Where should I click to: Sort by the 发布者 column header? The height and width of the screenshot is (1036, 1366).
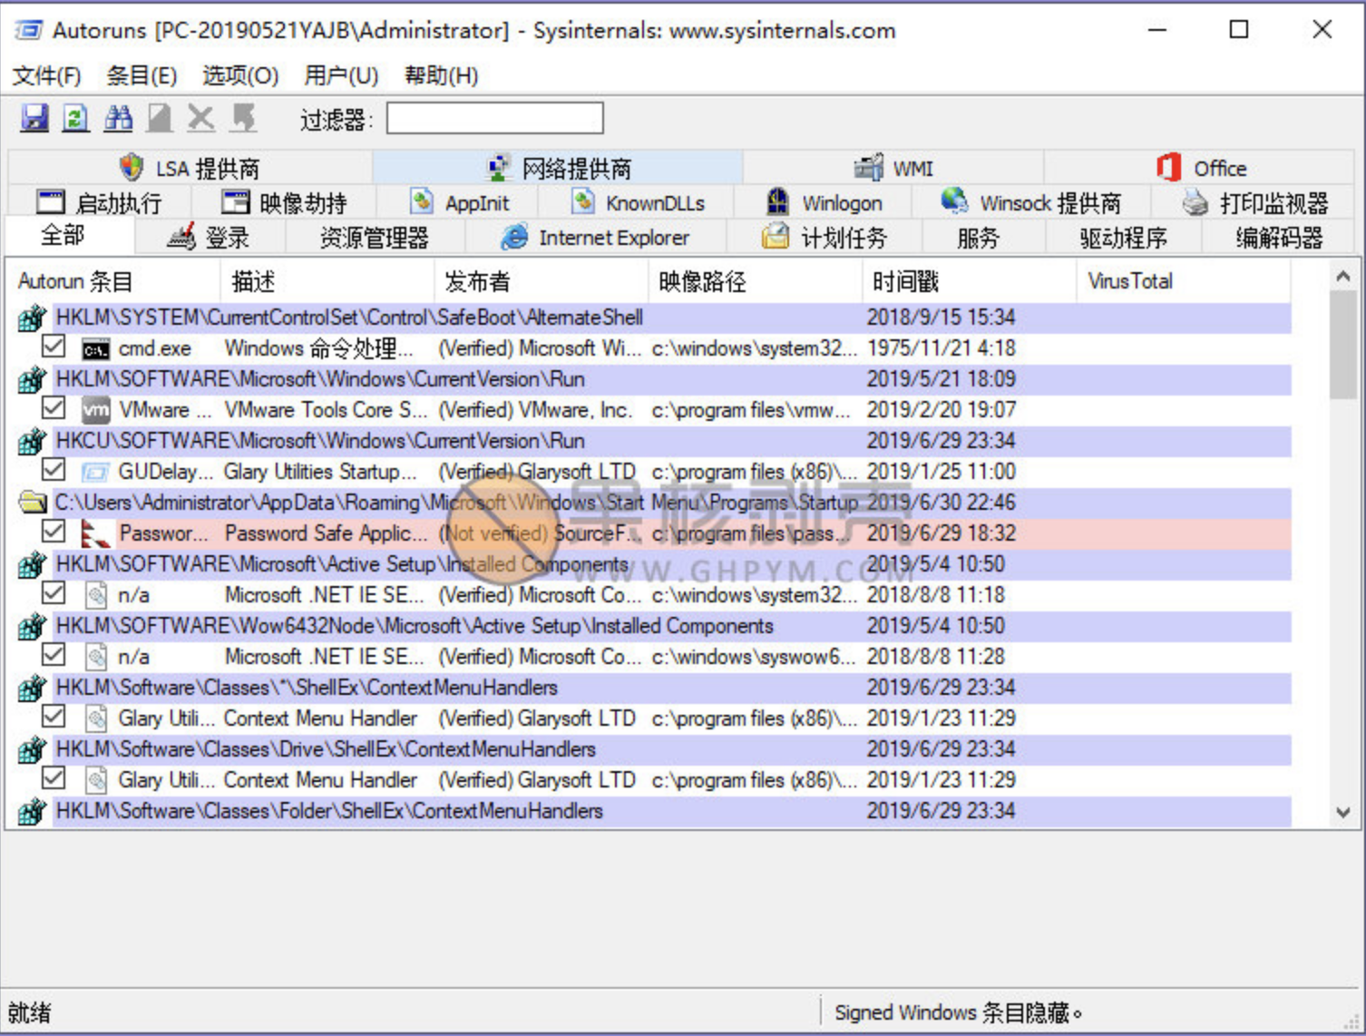(x=541, y=282)
